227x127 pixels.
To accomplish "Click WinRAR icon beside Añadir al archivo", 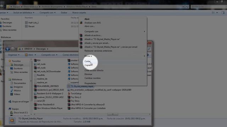I will pyautogui.click(x=81, y=35).
